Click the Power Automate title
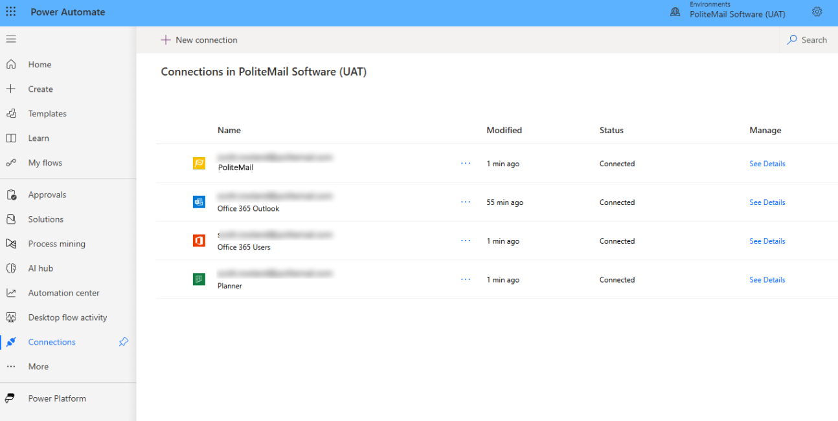This screenshot has height=421, width=838. 68,12
